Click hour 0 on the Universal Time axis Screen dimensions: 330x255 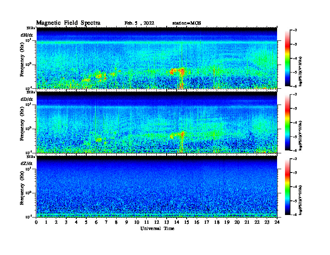tap(36, 222)
